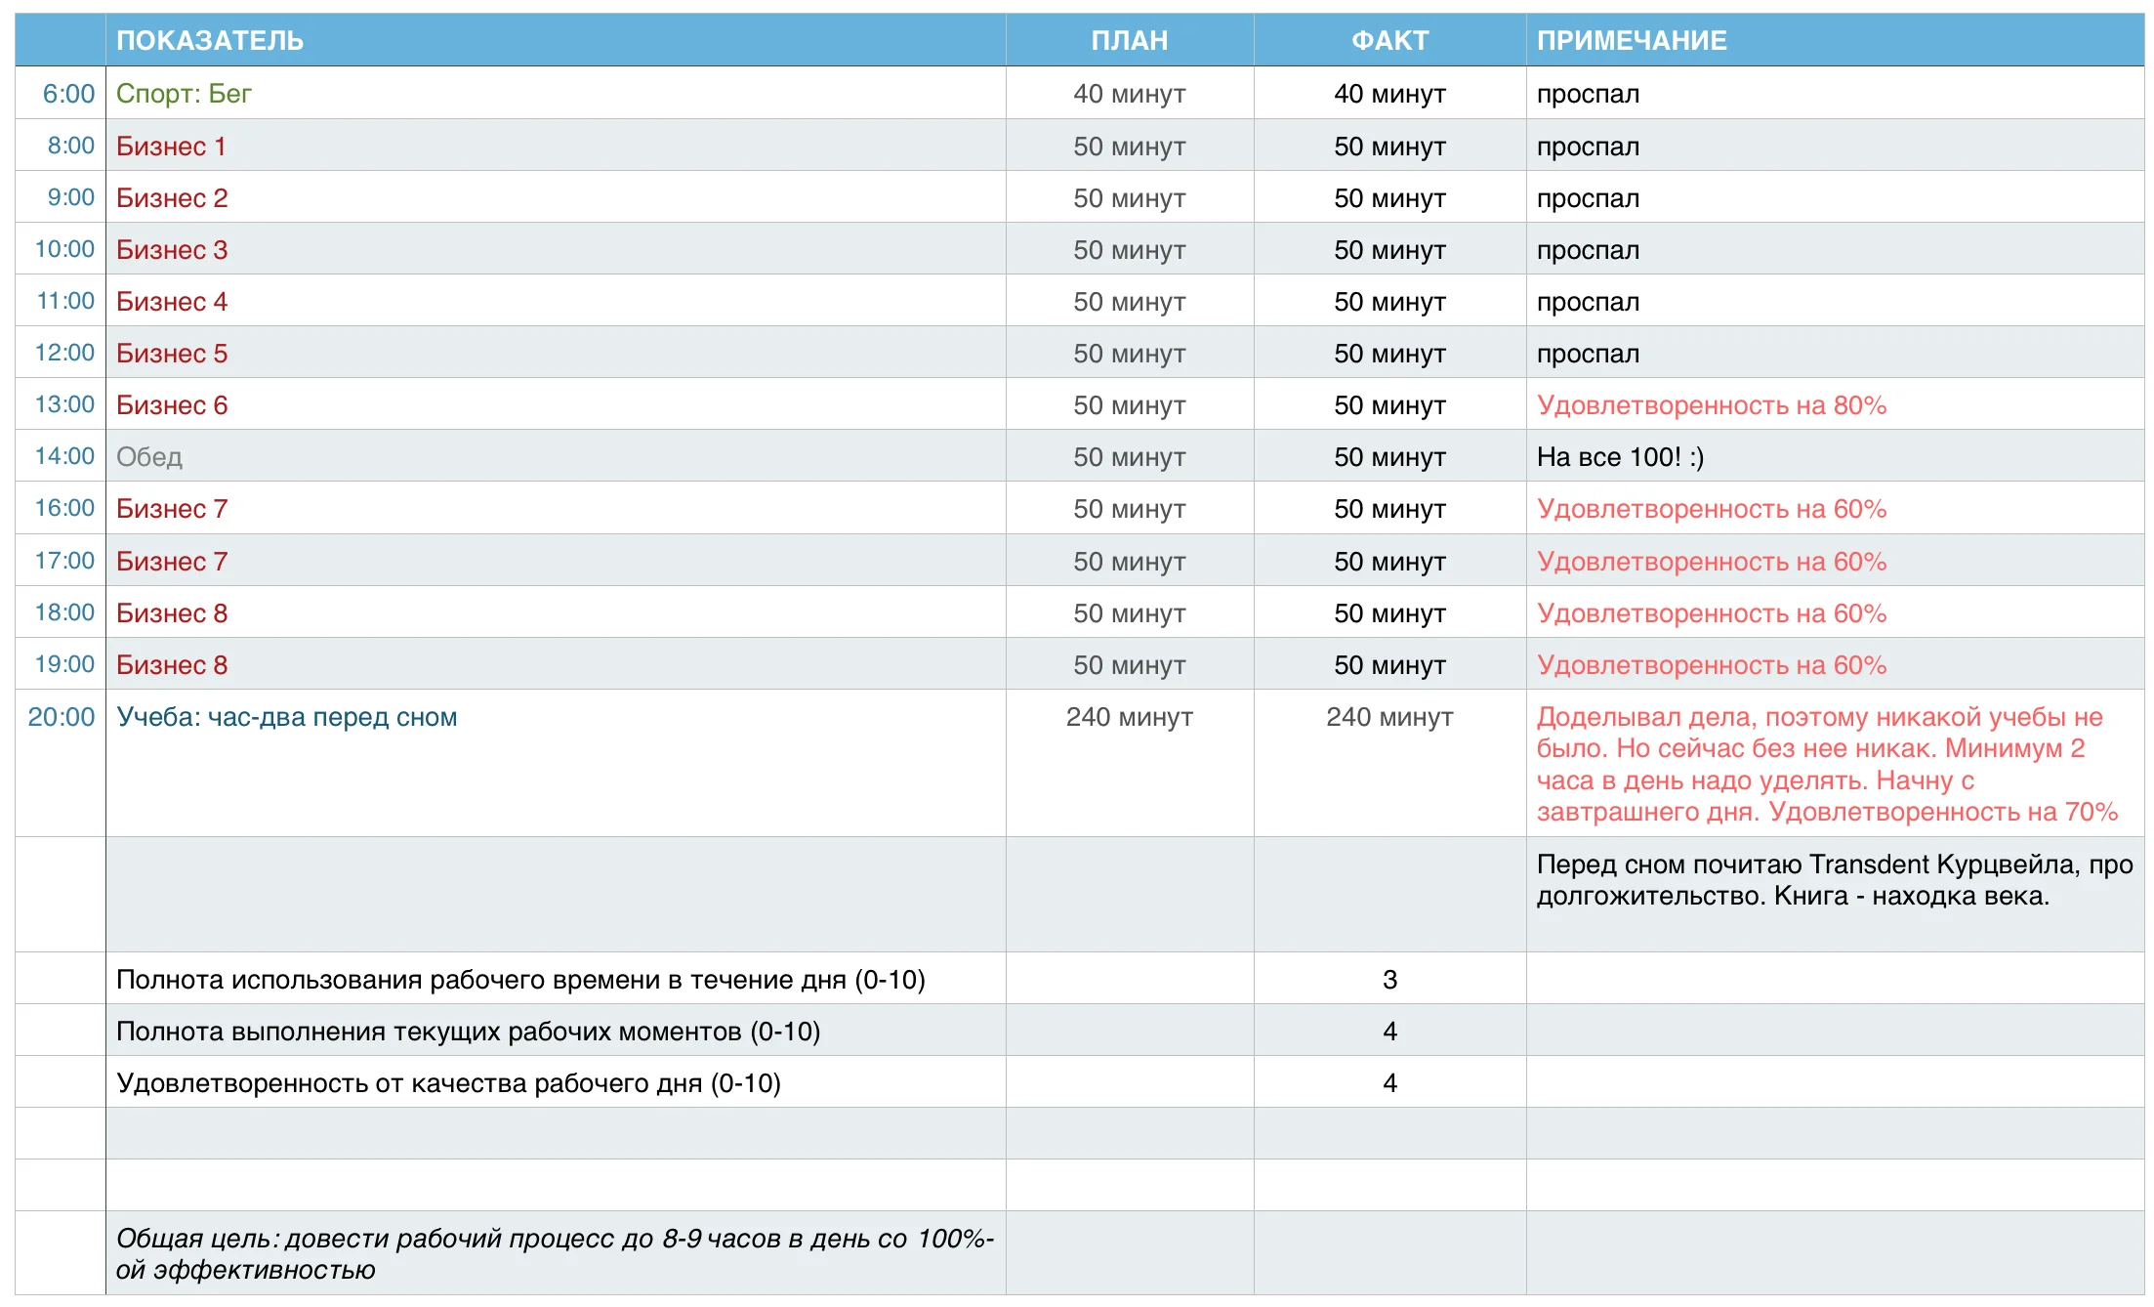
Task: Select the 20:00 time cell
Action: tap(62, 716)
